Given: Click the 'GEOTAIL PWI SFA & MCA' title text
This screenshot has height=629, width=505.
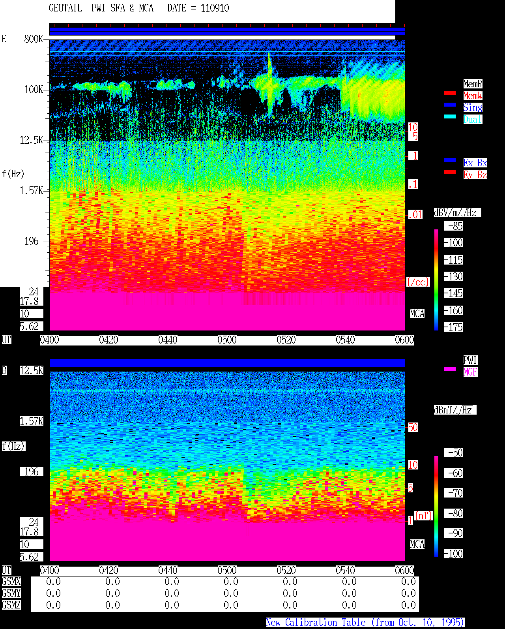Looking at the screenshot, I should 101,8.
